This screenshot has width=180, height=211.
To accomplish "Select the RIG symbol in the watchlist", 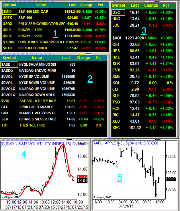I will 116,114.
